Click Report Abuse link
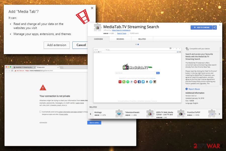Viewport: 226px width, 151px height. click(194, 89)
